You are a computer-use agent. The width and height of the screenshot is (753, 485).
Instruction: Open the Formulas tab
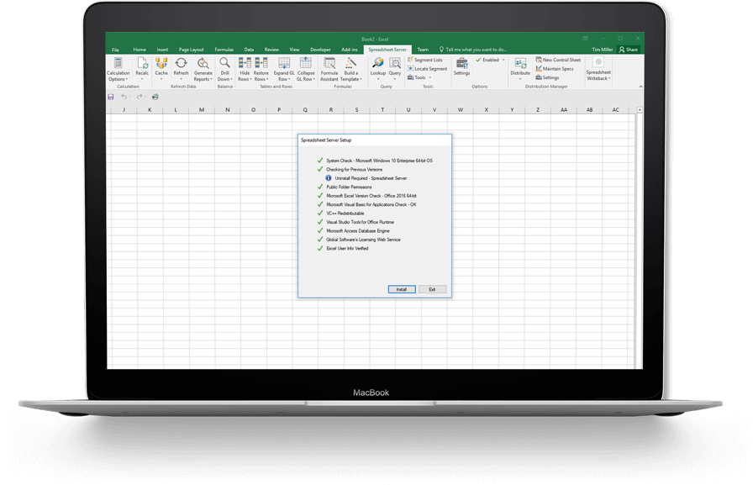tap(224, 50)
